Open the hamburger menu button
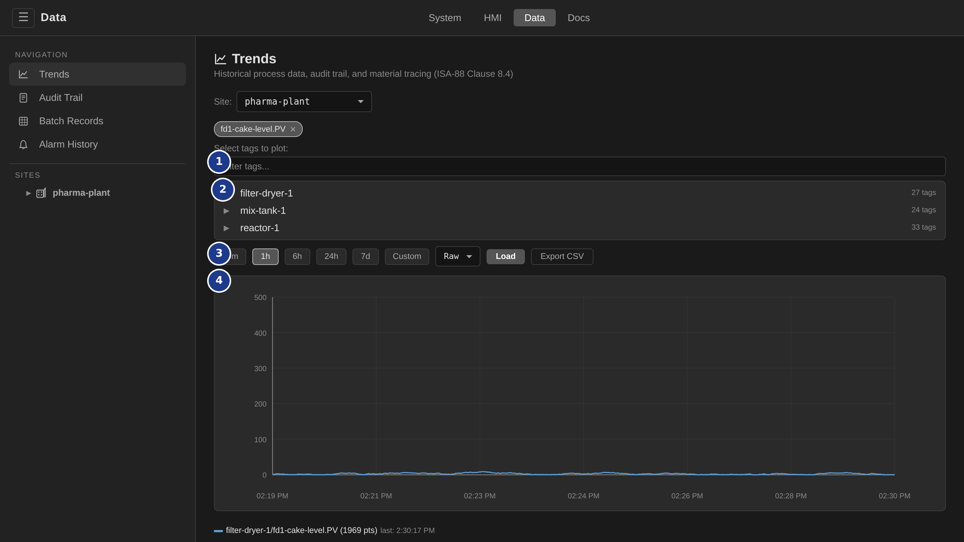The width and height of the screenshot is (964, 542). click(23, 18)
